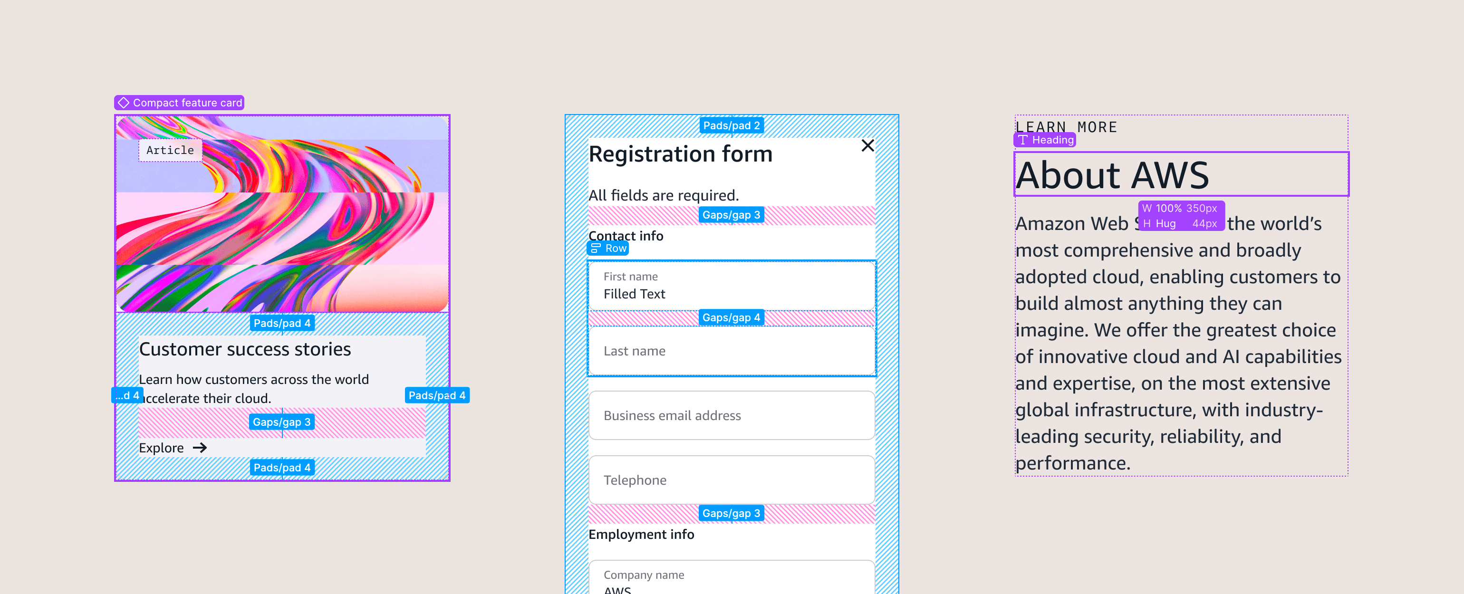Select the First name input containing Filled Text

[x=731, y=285]
